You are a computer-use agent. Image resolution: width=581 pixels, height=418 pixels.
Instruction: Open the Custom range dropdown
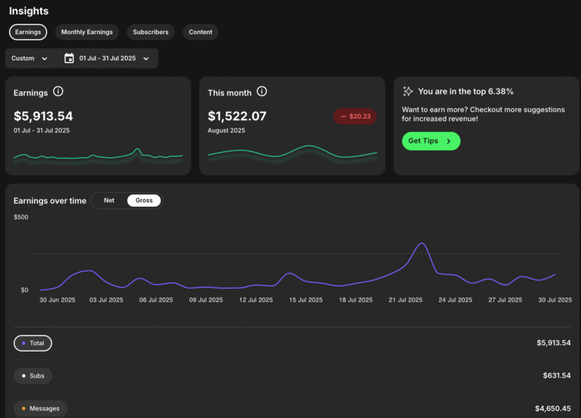click(x=30, y=58)
